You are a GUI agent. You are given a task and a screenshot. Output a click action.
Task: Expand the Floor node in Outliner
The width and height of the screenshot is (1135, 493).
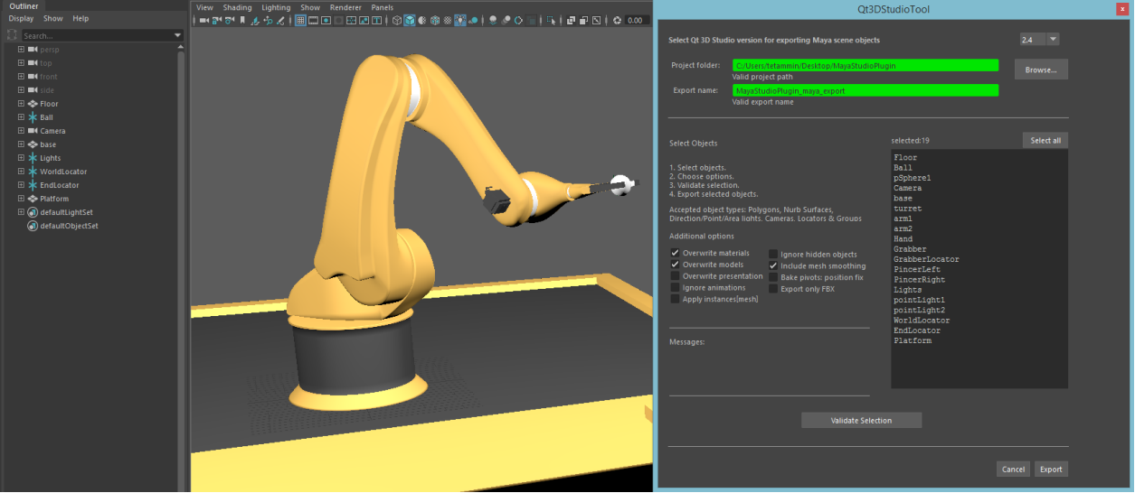click(x=21, y=104)
